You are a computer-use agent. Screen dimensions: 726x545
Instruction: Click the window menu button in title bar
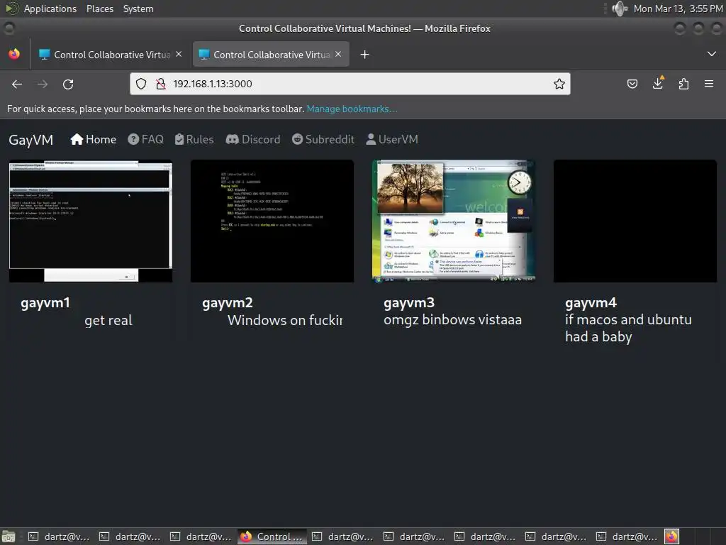(x=9, y=28)
